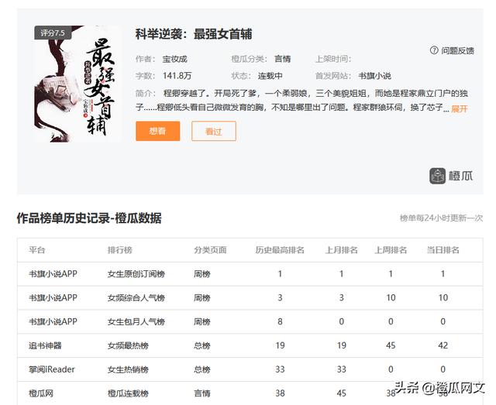Click last-week rank 45 for 女频最热榜
Screen dimensions: 496x405
(x=391, y=345)
